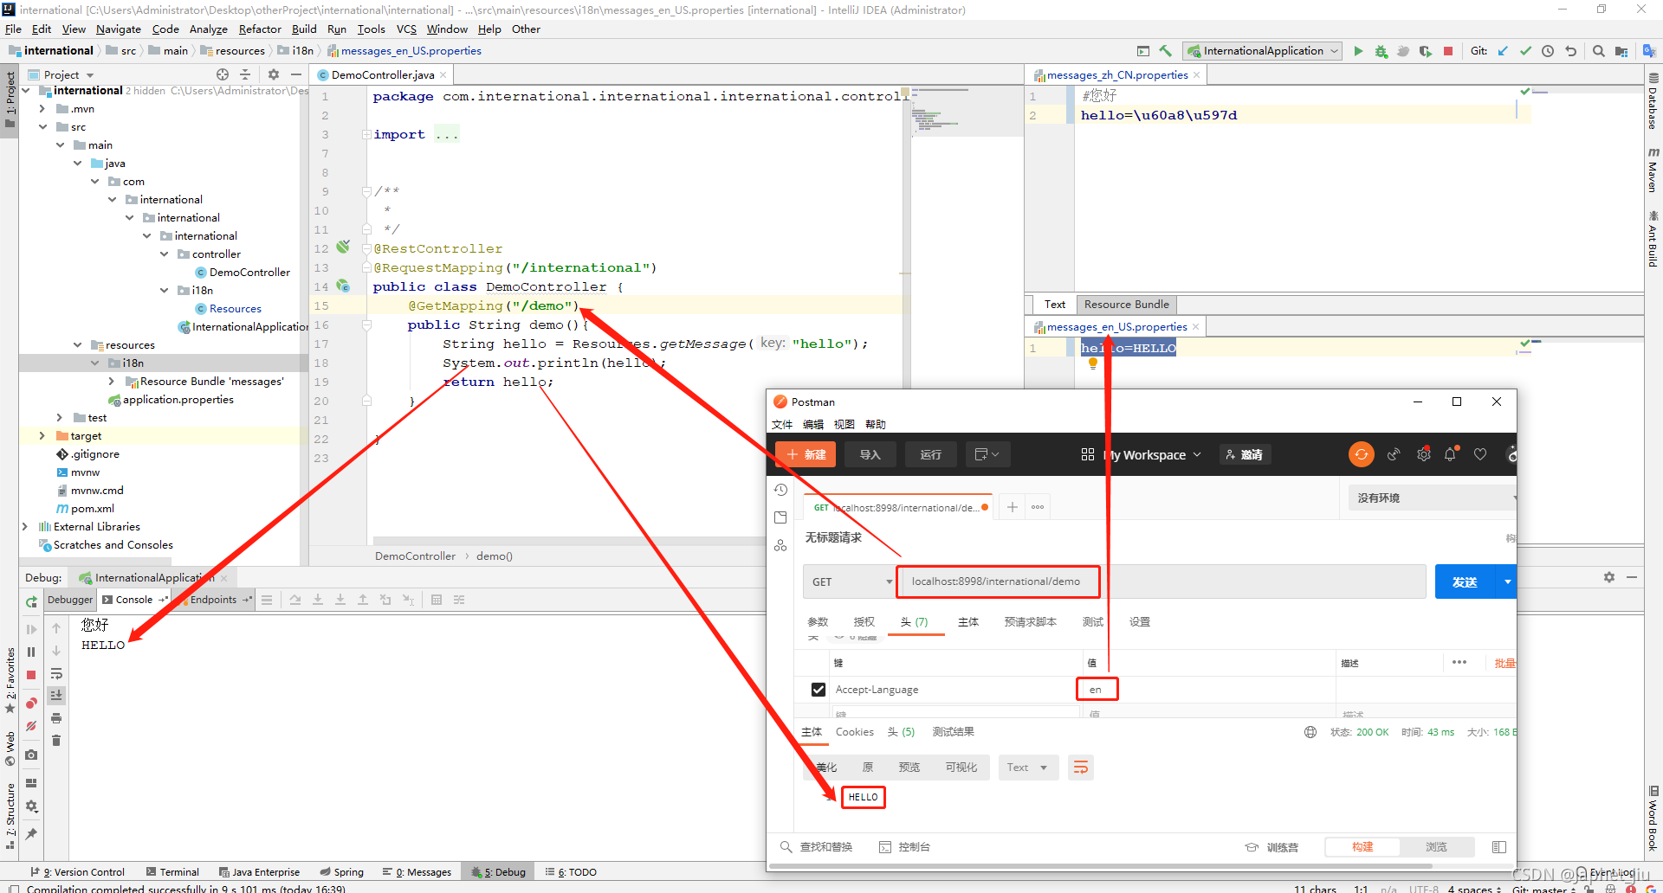1663x893 pixels.
Task: Open GET method dropdown in Postman
Action: click(x=851, y=581)
